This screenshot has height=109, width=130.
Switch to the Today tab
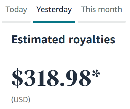[16, 9]
